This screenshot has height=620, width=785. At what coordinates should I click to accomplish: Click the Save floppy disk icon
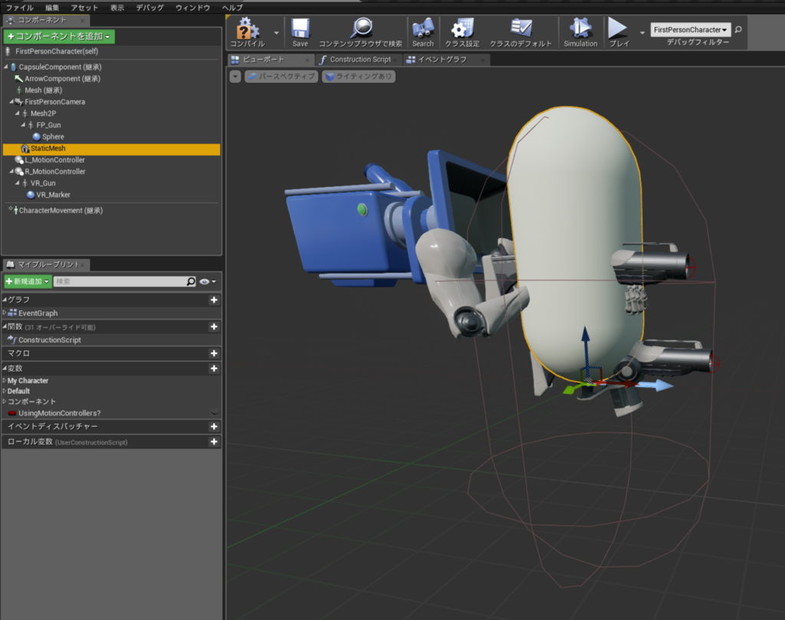[300, 30]
